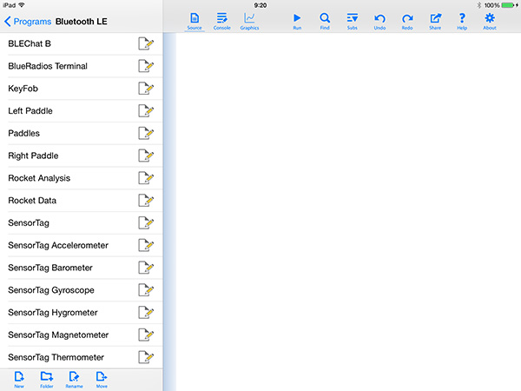521x391 pixels.
Task: Create a new Folder
Action: [x=47, y=380]
